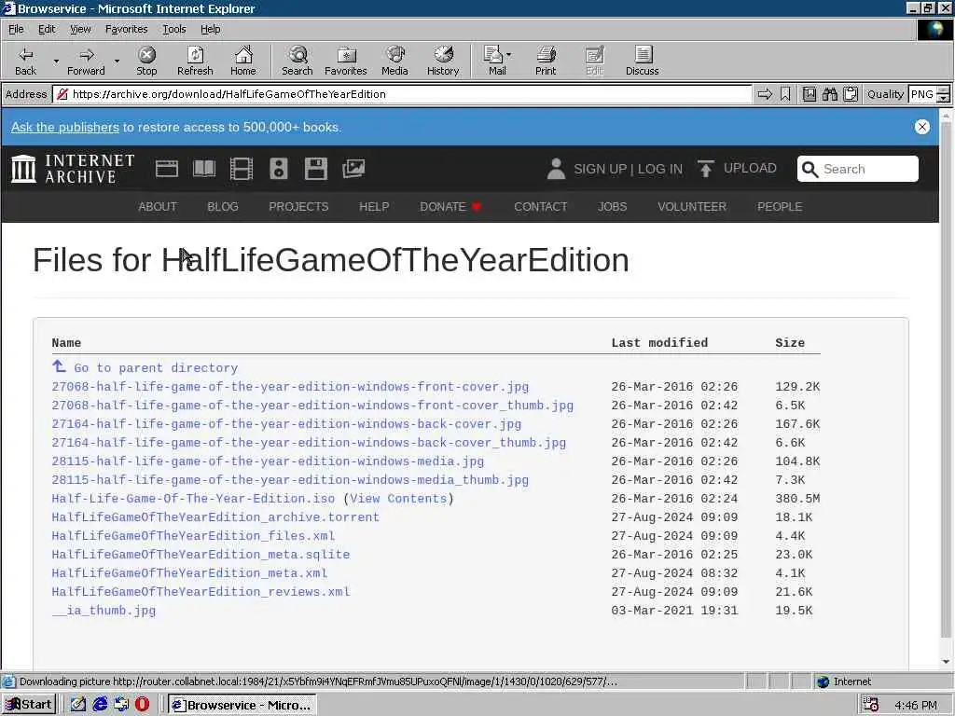This screenshot has height=716, width=955.
Task: Click the vertical scrollbar down arrow
Action: coord(946,661)
